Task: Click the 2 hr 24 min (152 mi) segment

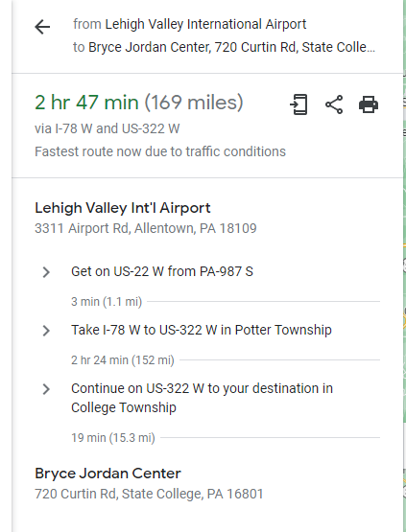Action: (x=123, y=360)
